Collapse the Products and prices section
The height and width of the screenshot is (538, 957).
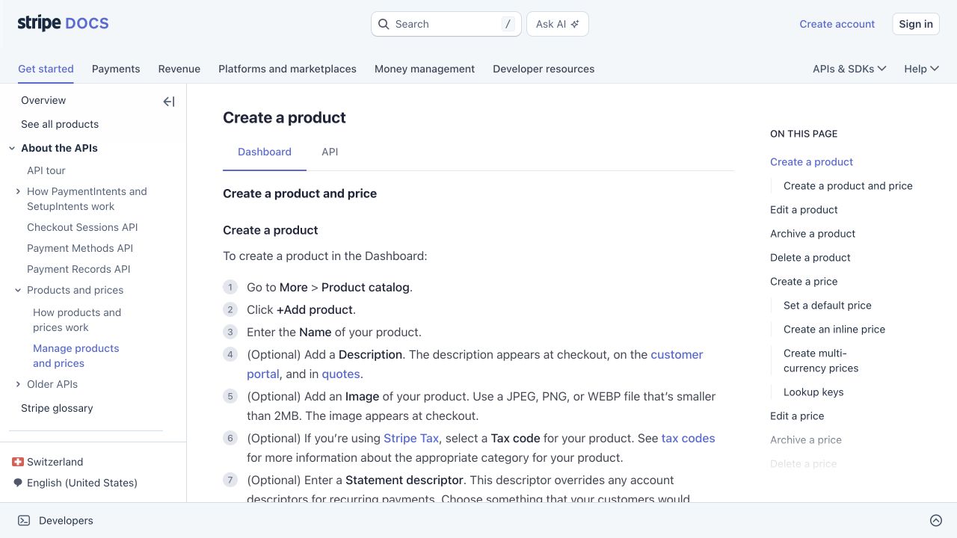pos(18,290)
